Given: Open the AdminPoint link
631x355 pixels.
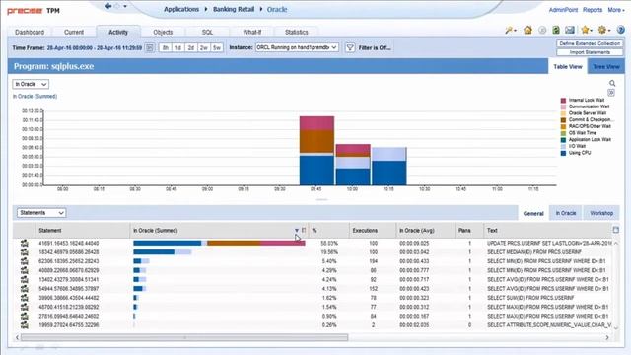Looking at the screenshot, I should pyautogui.click(x=563, y=10).
